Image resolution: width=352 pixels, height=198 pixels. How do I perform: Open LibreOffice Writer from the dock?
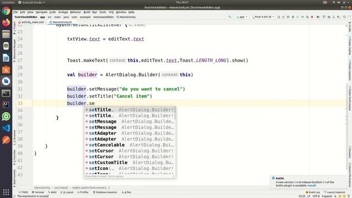click(6, 58)
